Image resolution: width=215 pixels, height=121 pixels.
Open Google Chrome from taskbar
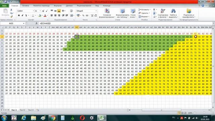53,118
